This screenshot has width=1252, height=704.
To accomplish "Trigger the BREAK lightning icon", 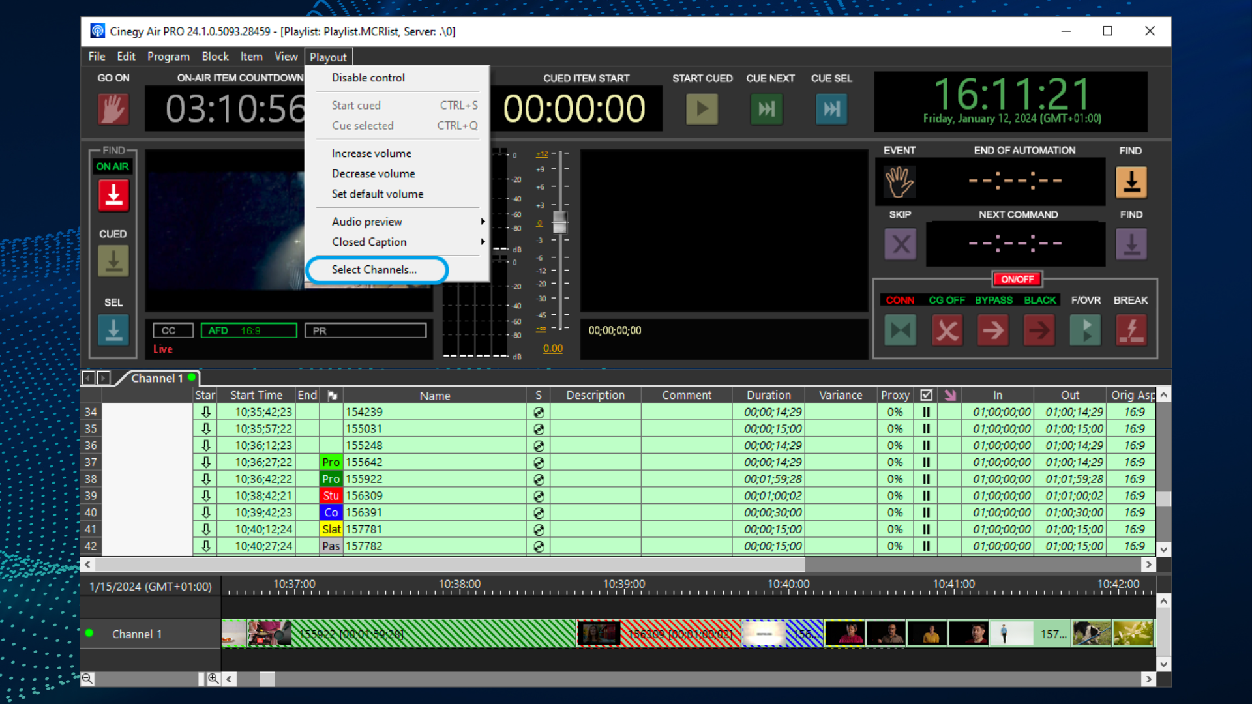I will click(1131, 330).
